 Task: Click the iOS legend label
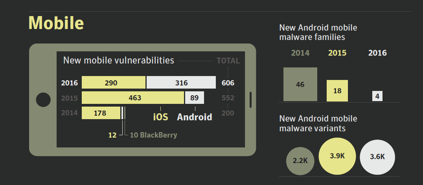tap(160, 117)
